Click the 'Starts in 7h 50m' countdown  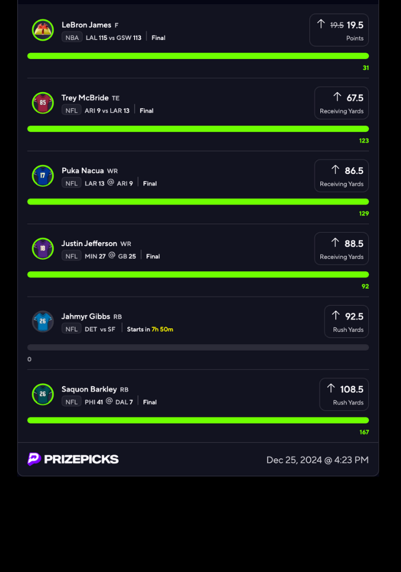pyautogui.click(x=150, y=329)
